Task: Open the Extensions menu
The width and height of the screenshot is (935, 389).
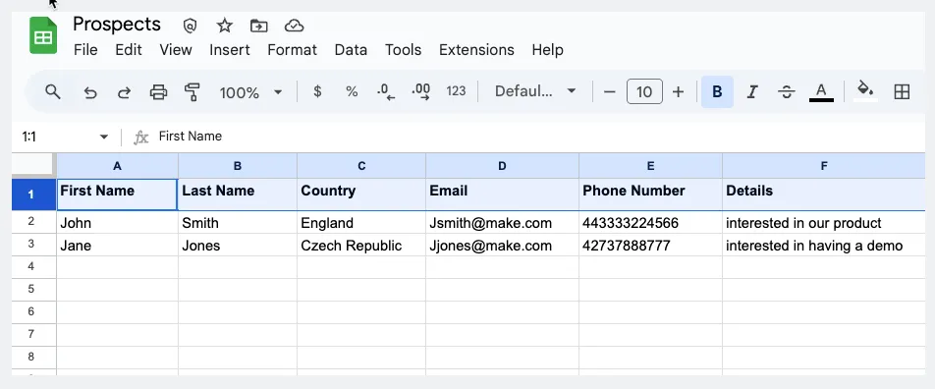Action: click(x=476, y=49)
